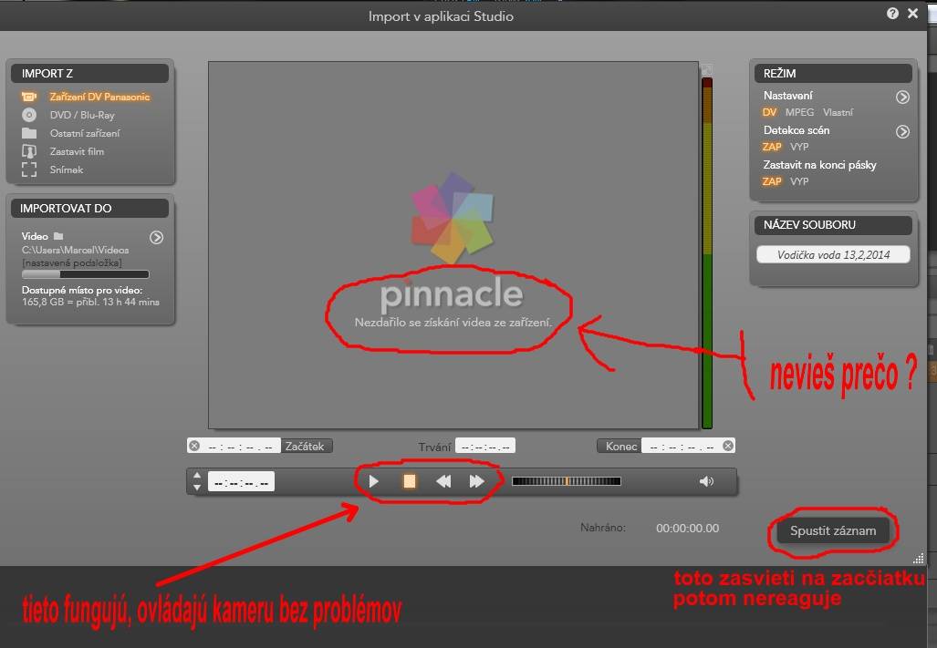
Task: Open the Video destination folder chooser
Action: [x=157, y=238]
